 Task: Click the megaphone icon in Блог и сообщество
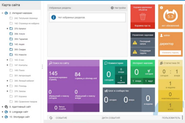pos(106,91)
